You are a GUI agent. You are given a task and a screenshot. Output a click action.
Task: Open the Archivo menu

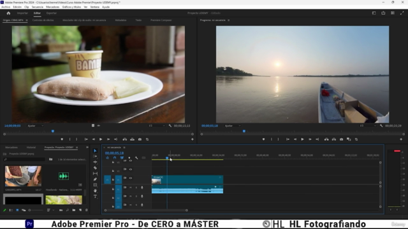(6, 7)
